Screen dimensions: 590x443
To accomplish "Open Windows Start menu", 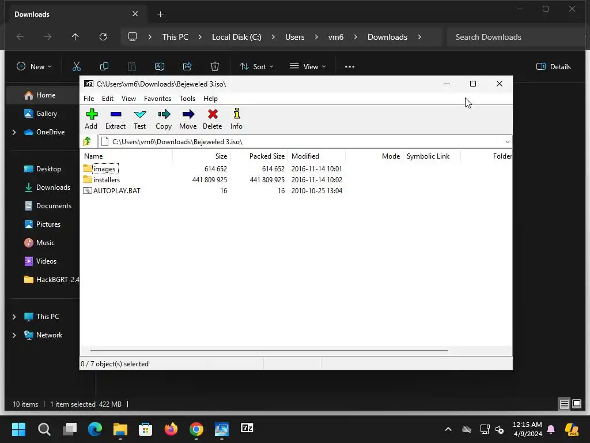I will pyautogui.click(x=18, y=429).
